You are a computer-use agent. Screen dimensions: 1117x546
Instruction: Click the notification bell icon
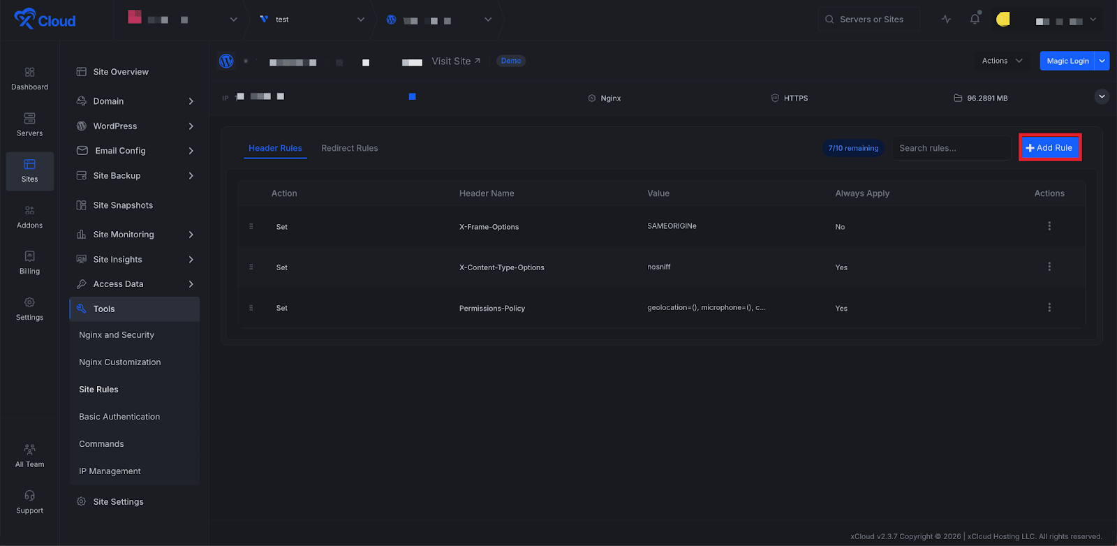pyautogui.click(x=975, y=20)
